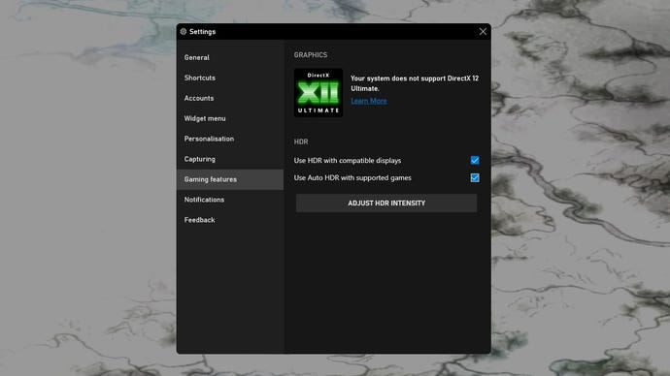Click the DirectX 12 Ultimate logo

[318, 93]
